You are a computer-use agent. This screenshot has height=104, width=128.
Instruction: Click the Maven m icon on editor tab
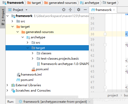[93, 10]
